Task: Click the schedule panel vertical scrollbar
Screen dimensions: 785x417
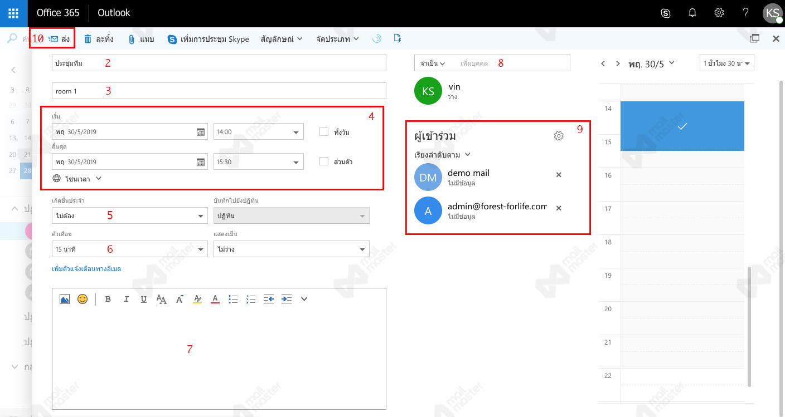Action: (x=750, y=326)
